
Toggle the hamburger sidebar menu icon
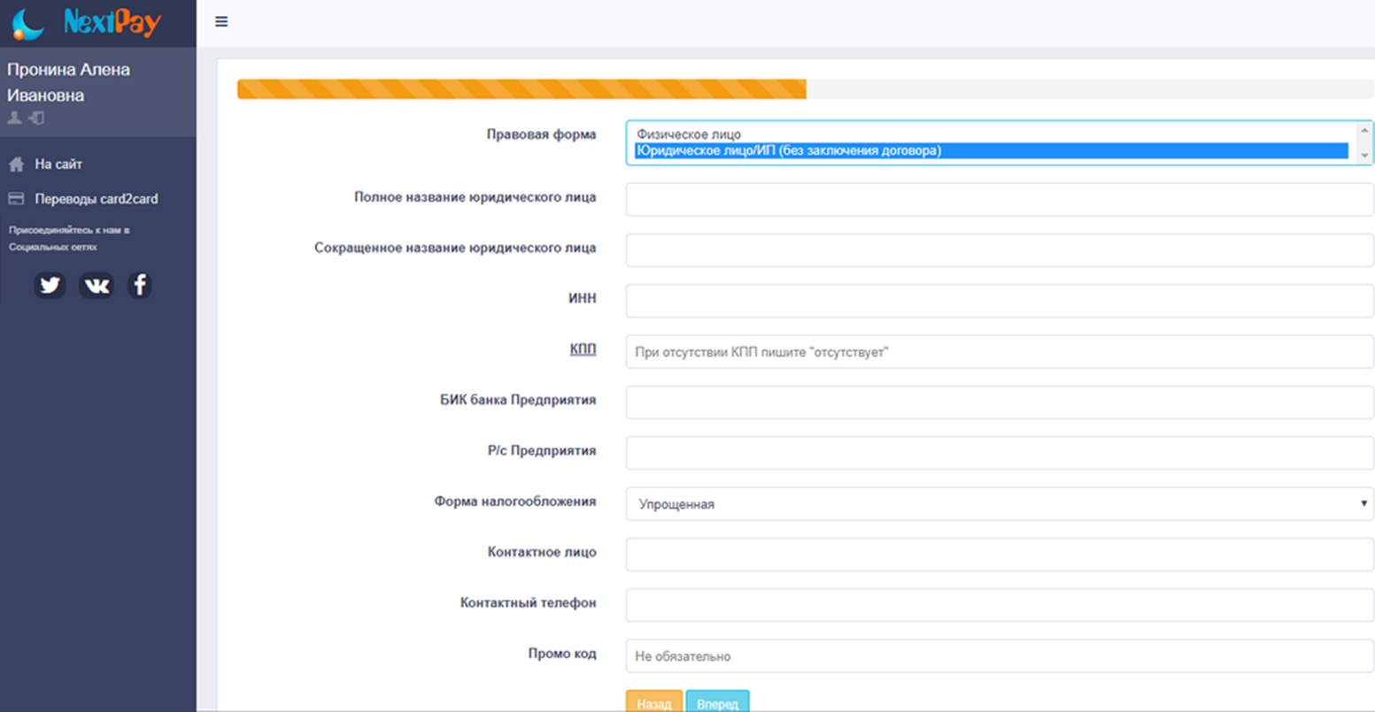pos(221,22)
